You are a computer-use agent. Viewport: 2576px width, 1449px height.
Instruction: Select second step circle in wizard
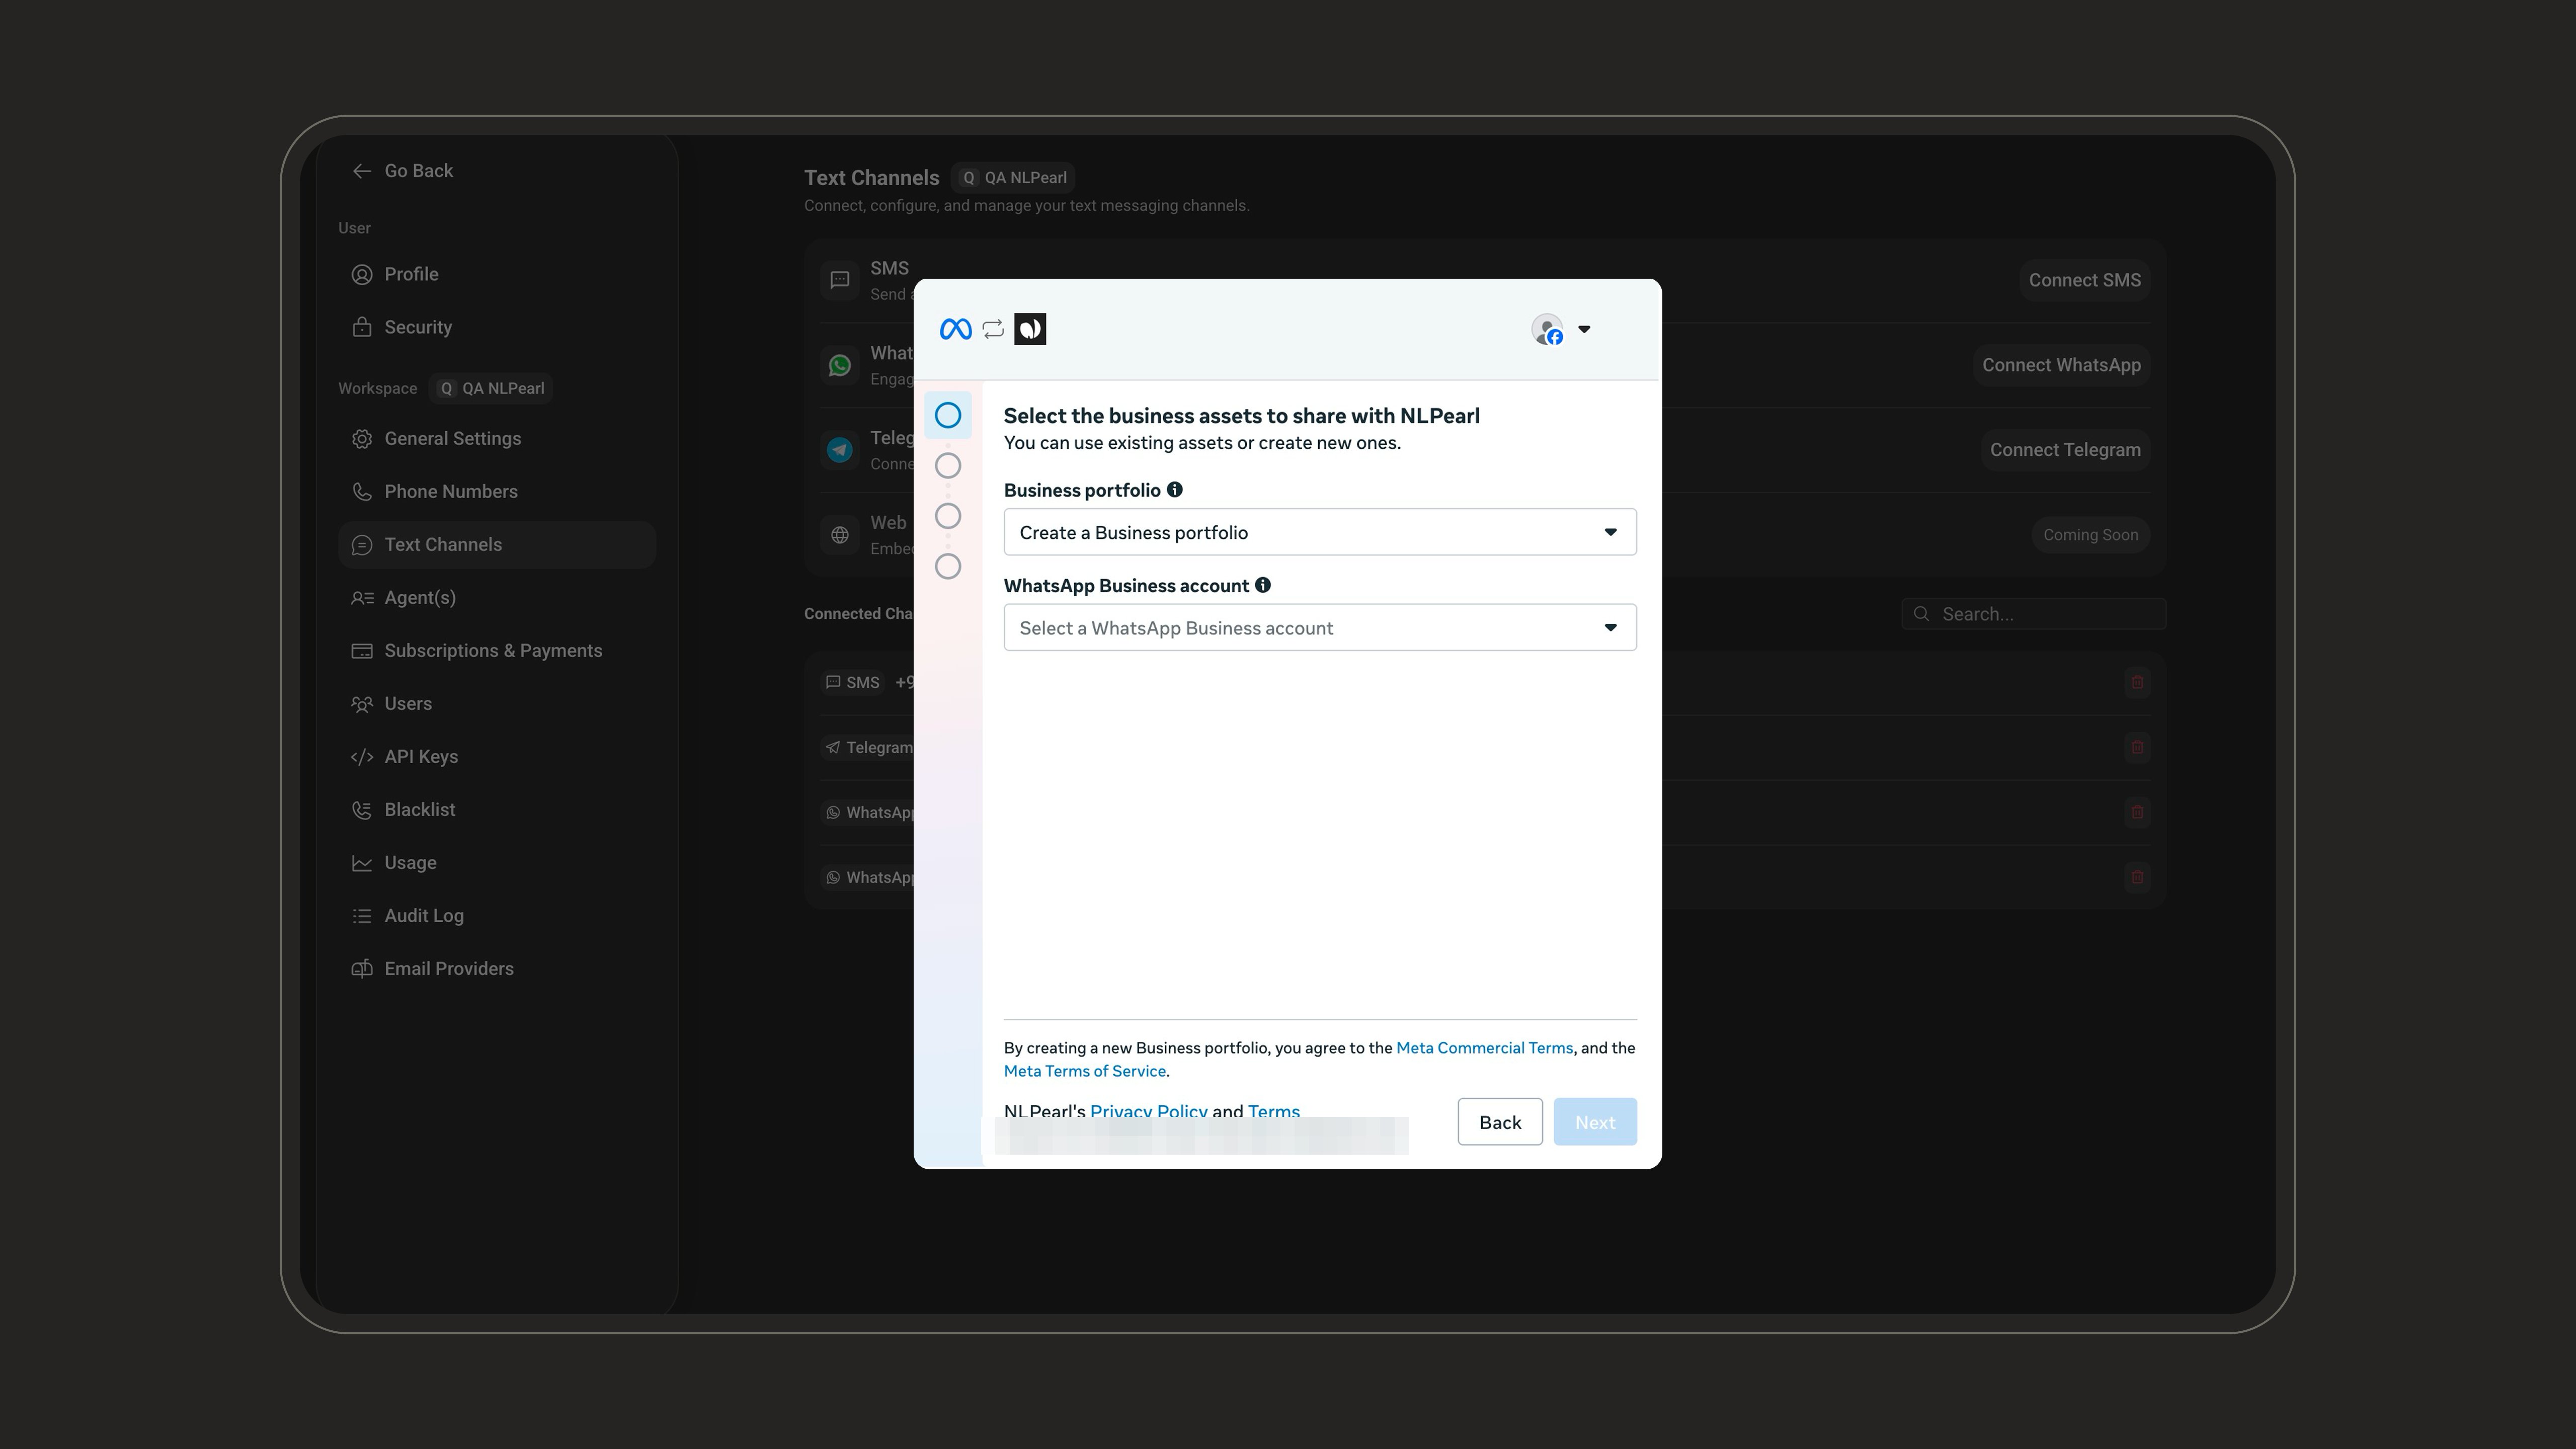click(x=948, y=465)
